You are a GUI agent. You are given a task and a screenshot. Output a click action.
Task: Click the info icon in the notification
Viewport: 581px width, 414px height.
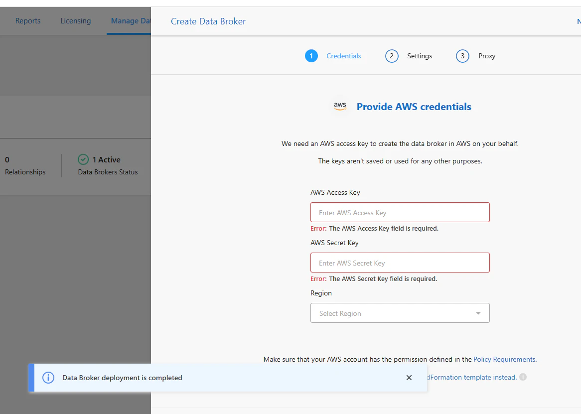(48, 378)
